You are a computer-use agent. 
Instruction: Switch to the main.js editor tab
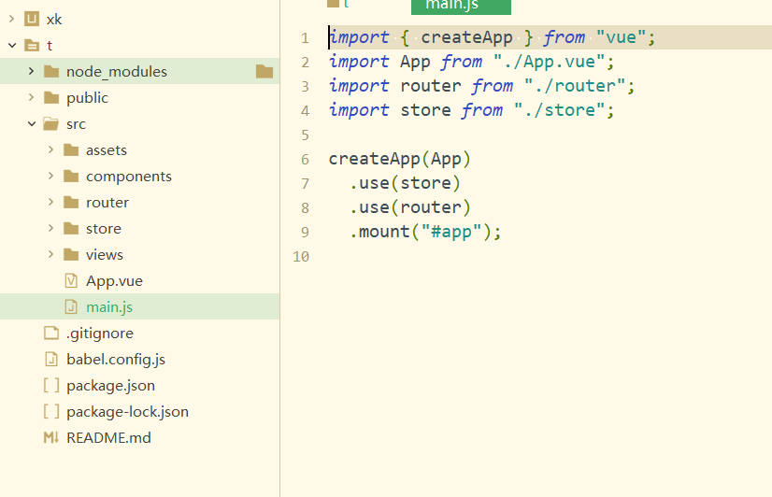(461, 7)
